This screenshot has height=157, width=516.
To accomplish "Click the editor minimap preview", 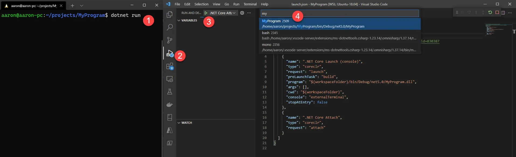I will click(498, 29).
